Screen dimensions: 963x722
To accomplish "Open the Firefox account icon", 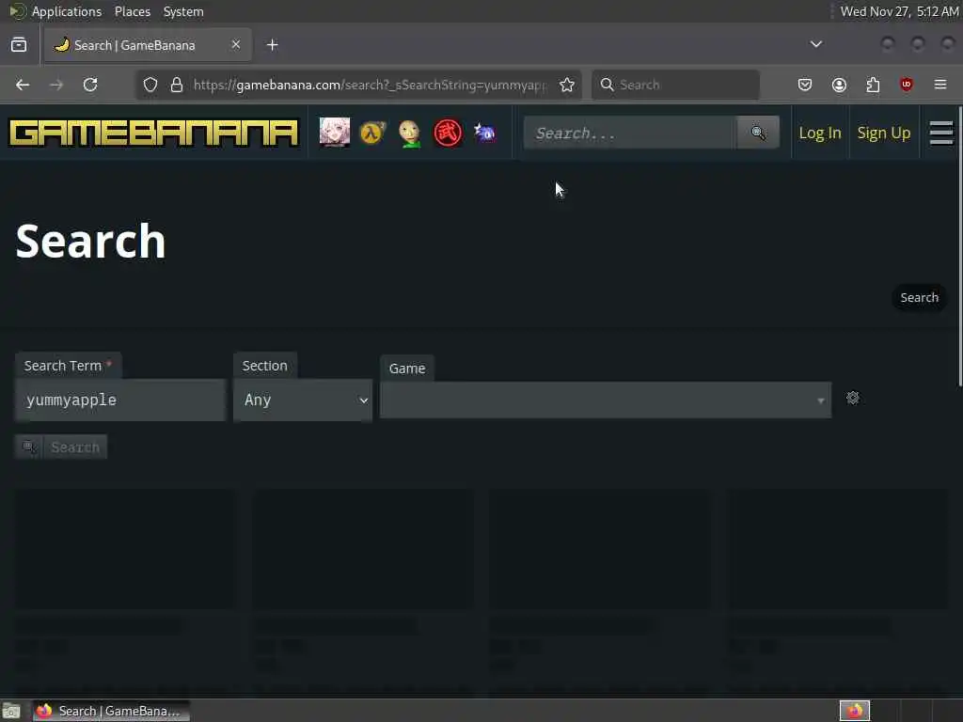I will click(x=839, y=85).
